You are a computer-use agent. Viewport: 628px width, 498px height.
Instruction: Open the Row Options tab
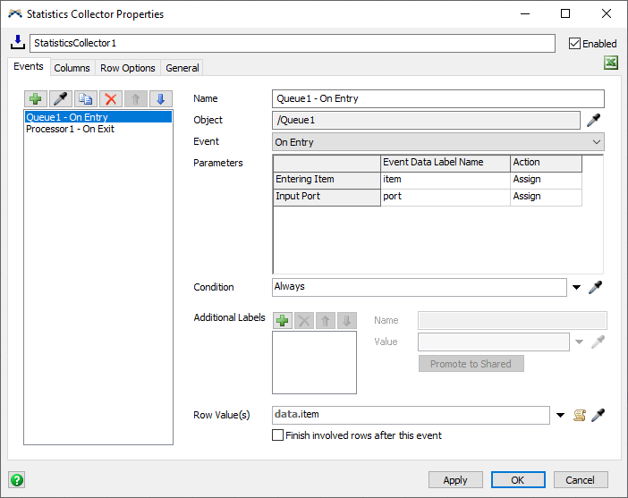pos(128,68)
